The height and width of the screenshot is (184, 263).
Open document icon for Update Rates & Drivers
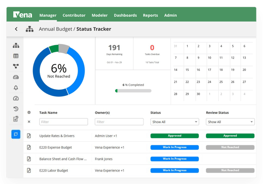[29, 136]
